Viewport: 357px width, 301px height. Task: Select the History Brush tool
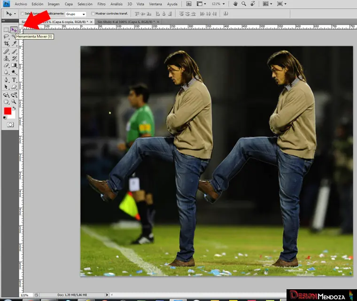pyautogui.click(x=14, y=58)
